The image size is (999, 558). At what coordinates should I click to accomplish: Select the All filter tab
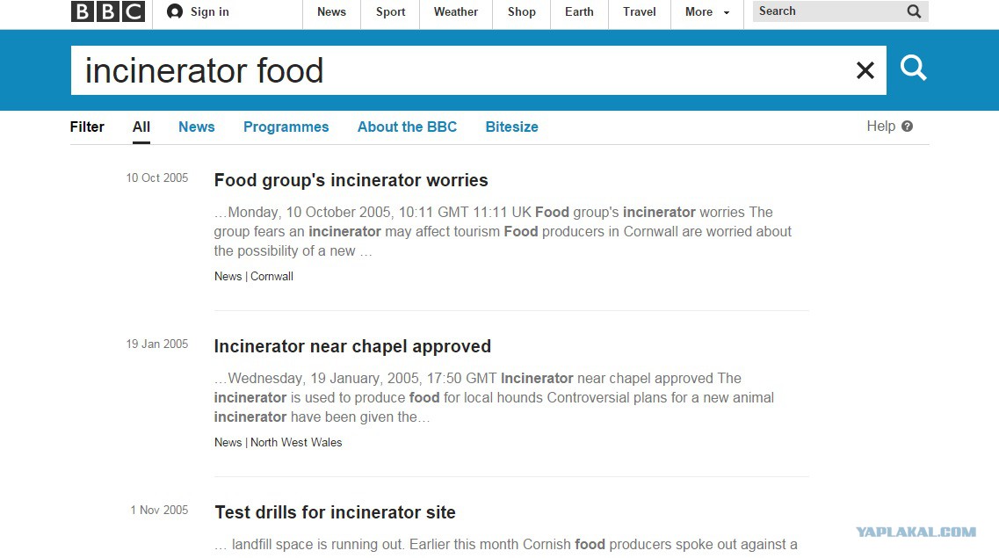point(141,127)
